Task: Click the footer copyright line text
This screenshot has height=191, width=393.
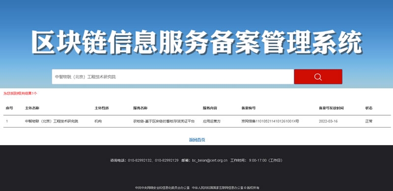Action: tap(197, 188)
